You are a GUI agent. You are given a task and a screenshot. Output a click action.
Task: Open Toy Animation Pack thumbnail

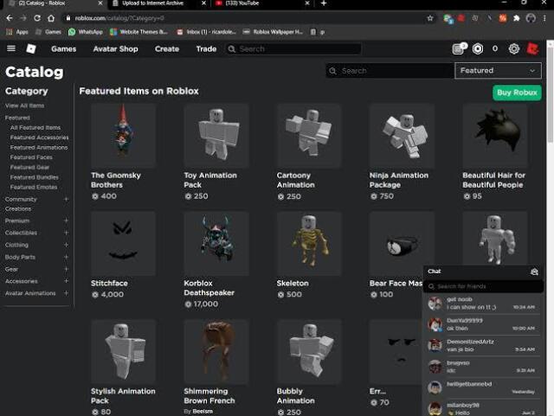pos(216,136)
